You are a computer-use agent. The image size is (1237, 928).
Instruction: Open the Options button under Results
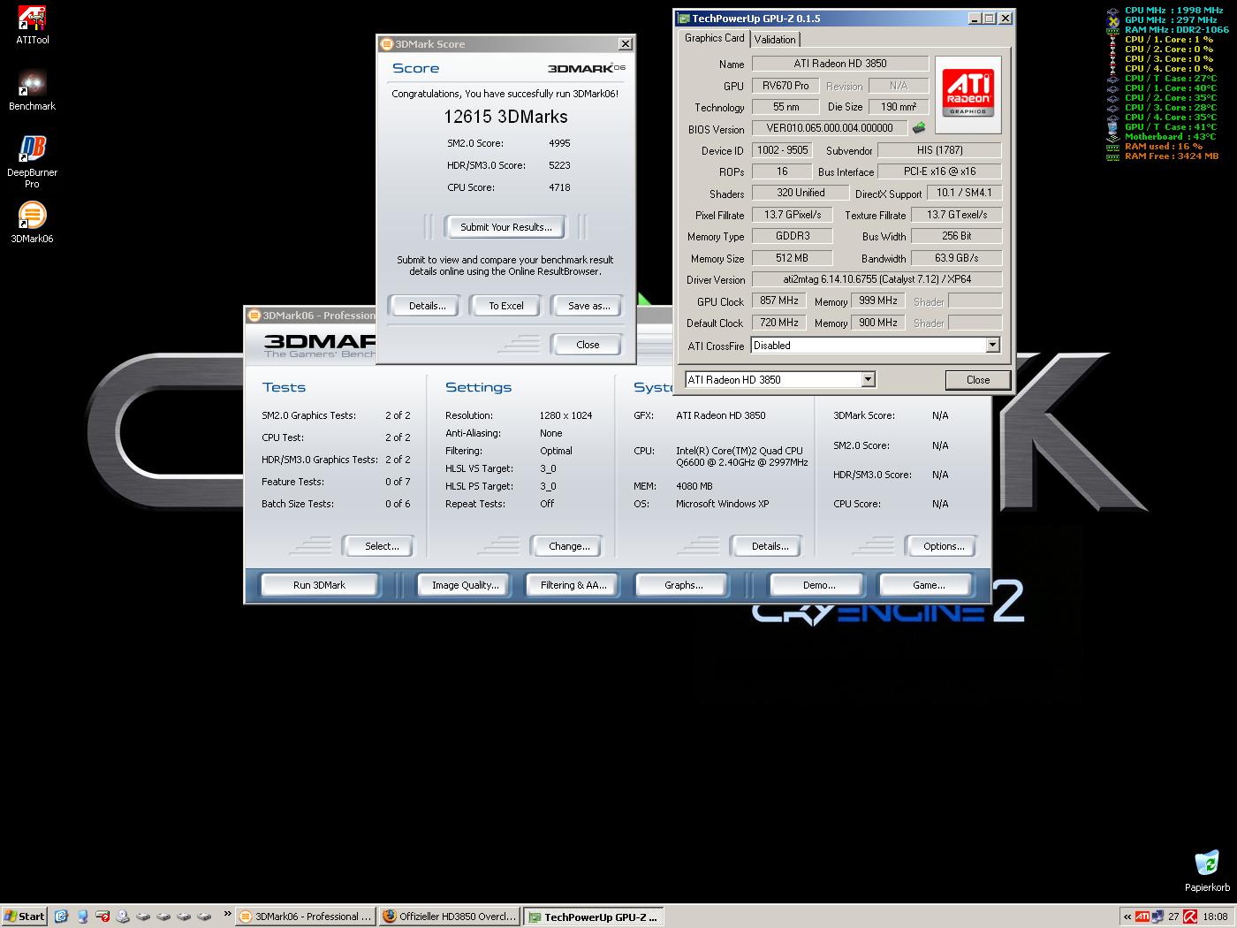(944, 546)
